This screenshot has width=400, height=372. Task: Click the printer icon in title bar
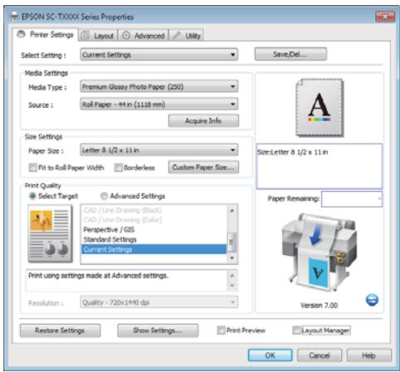[x=14, y=17]
